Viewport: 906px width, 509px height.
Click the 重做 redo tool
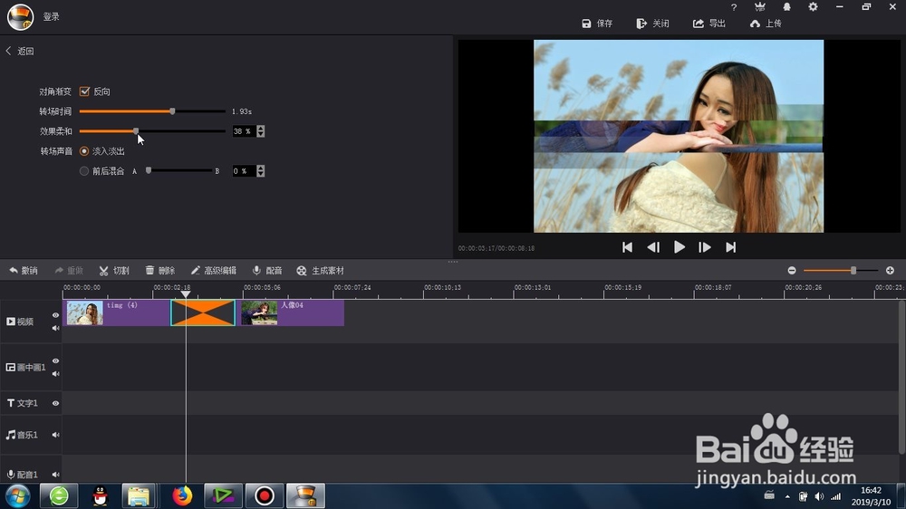69,271
